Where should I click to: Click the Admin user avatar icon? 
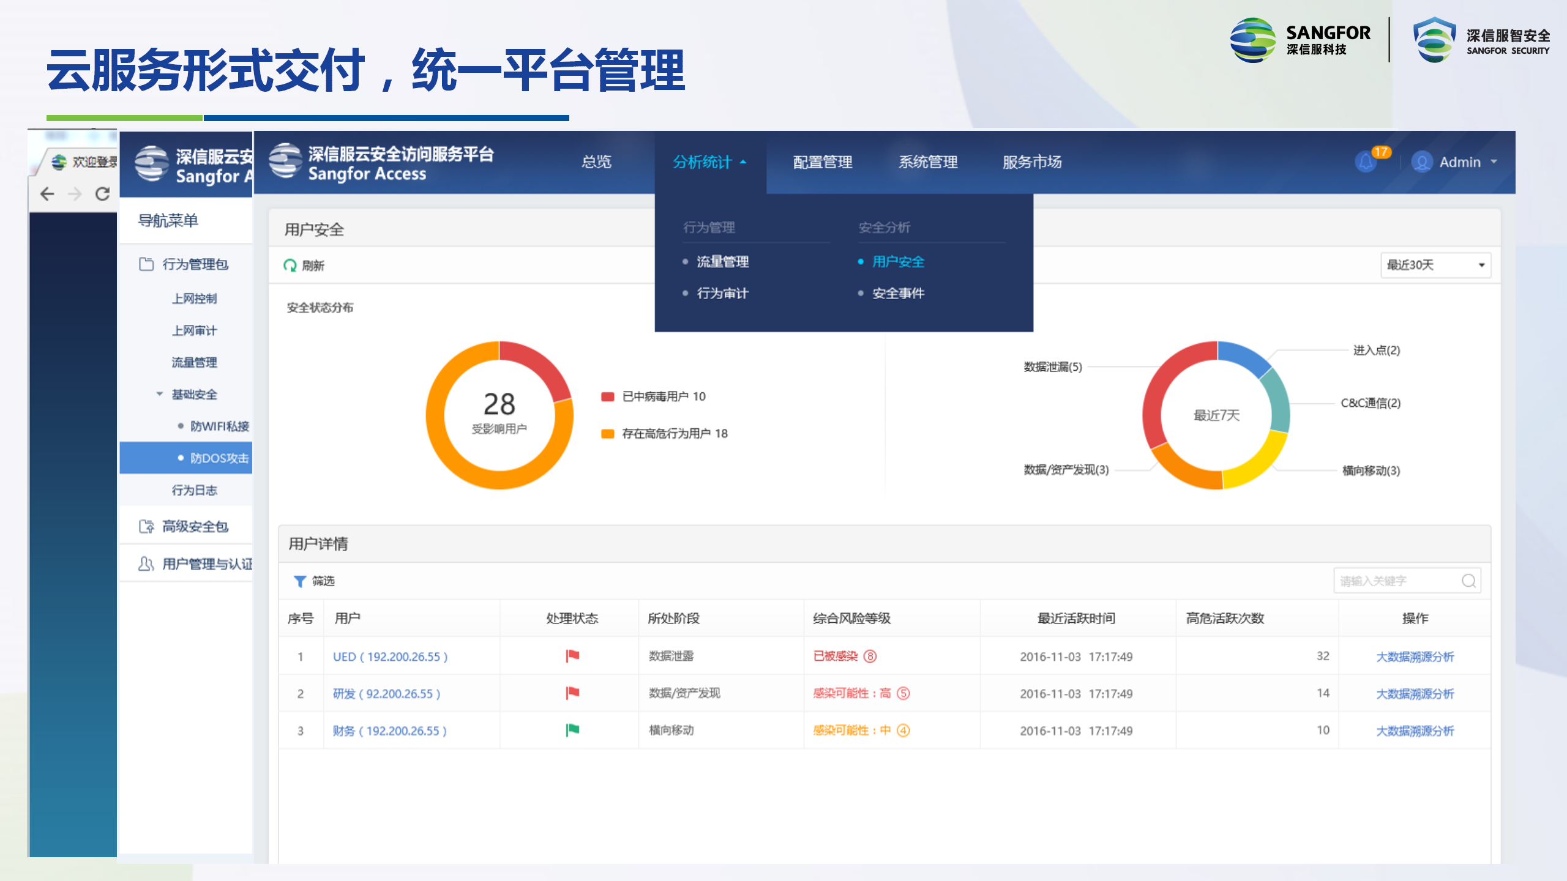point(1422,162)
